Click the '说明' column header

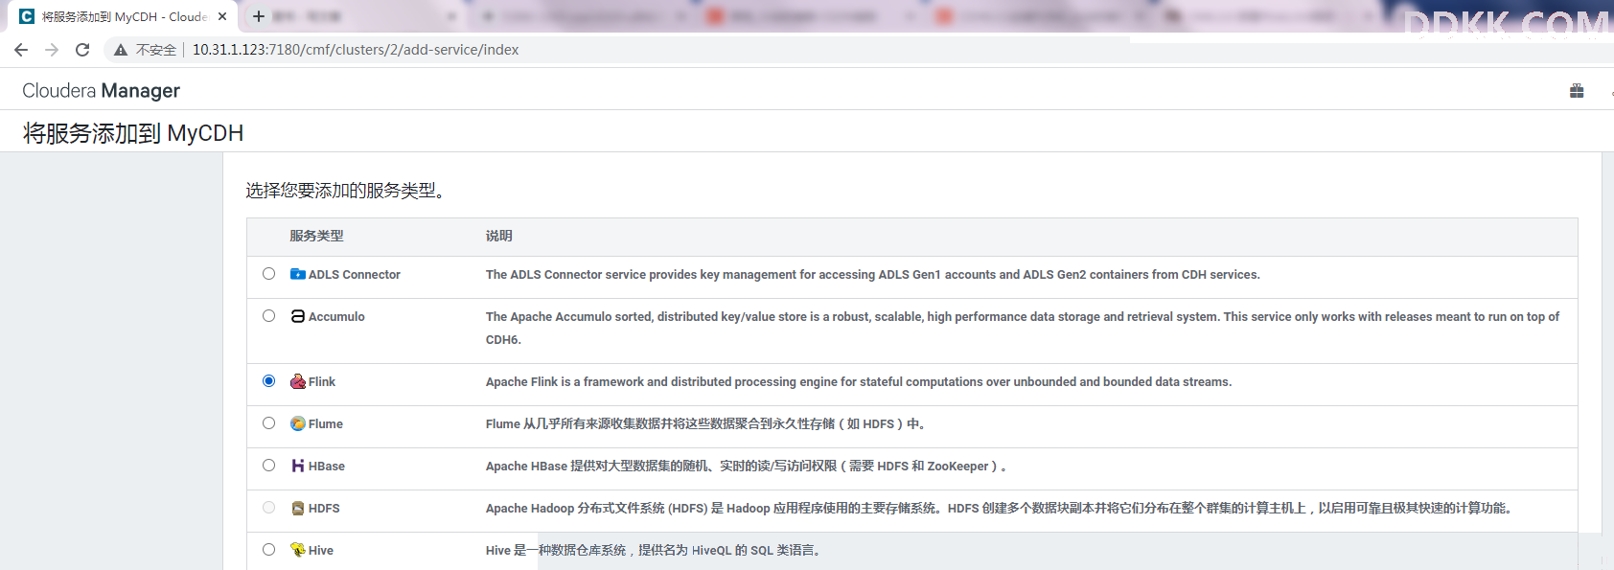pyautogui.click(x=499, y=236)
